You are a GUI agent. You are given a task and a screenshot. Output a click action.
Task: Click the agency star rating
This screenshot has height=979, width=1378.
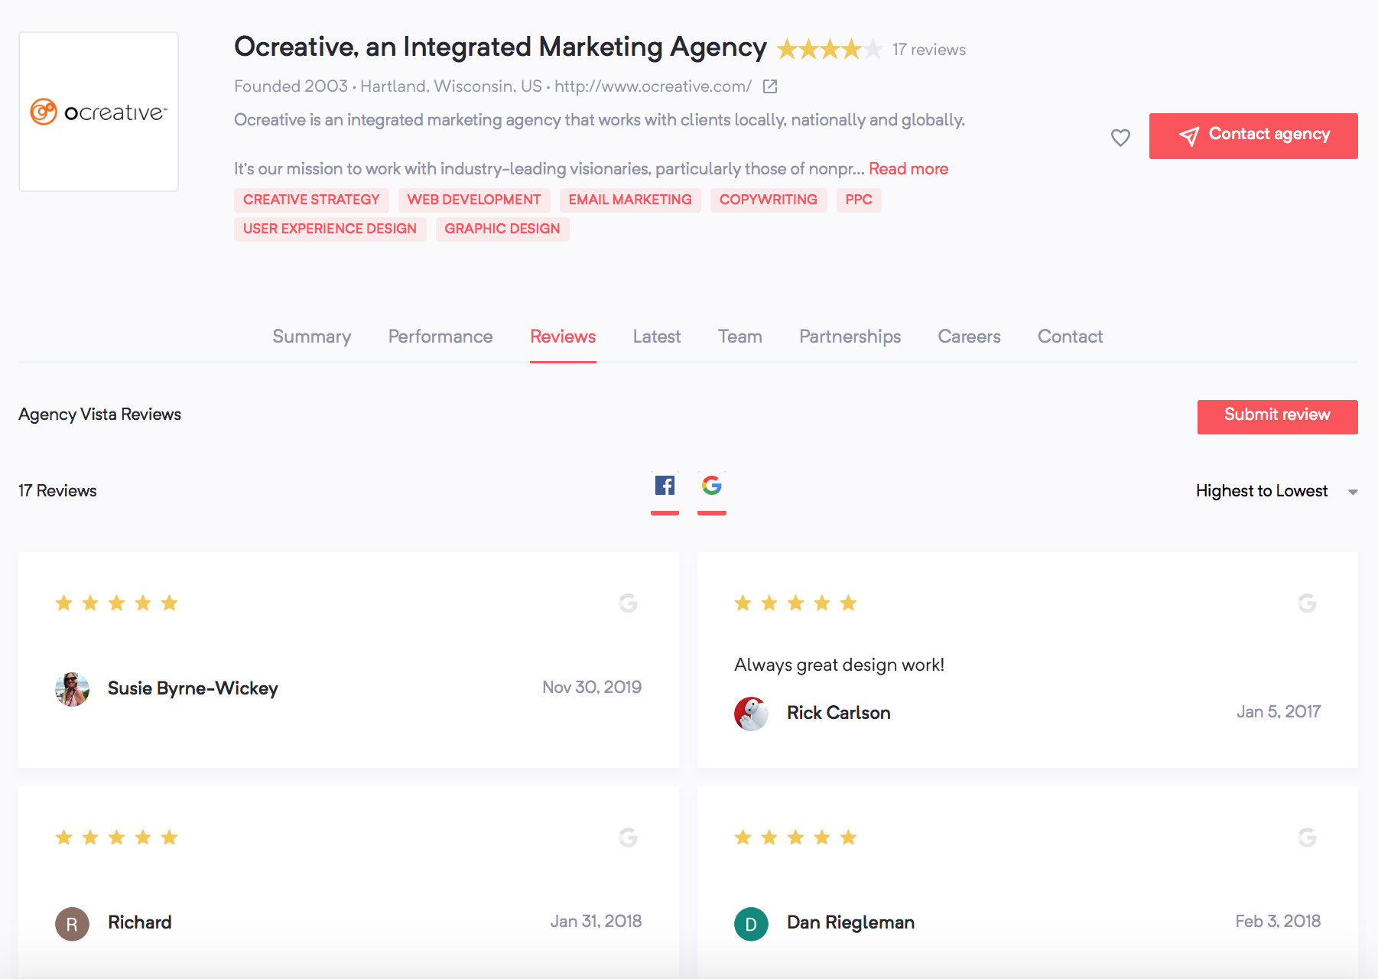830,50
